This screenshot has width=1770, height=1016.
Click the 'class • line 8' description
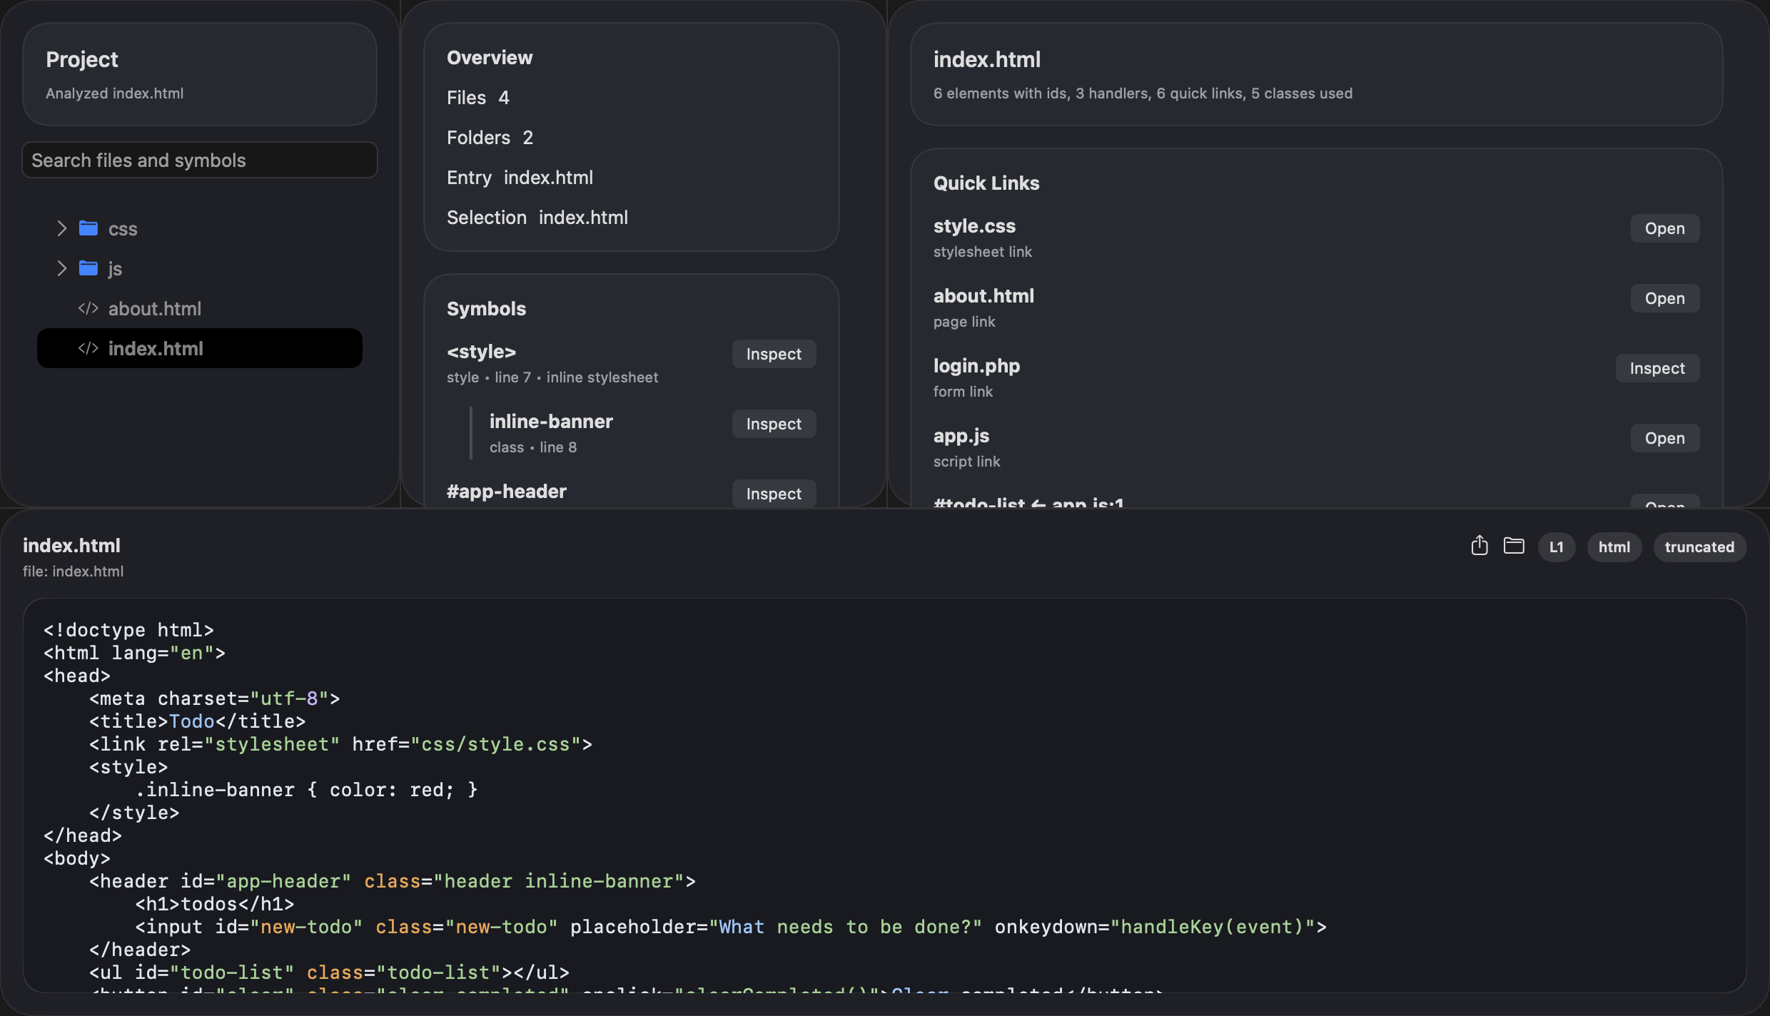pyautogui.click(x=533, y=447)
